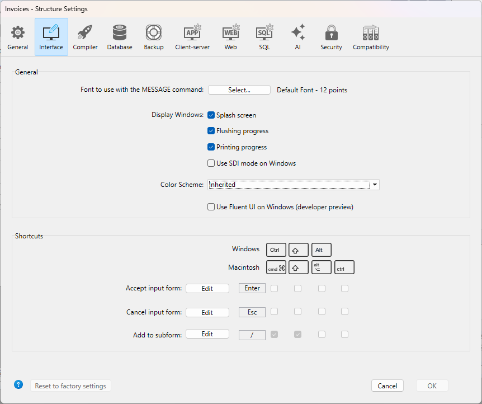Uncheck the Flushing progress option
The image size is (482, 404).
[211, 131]
